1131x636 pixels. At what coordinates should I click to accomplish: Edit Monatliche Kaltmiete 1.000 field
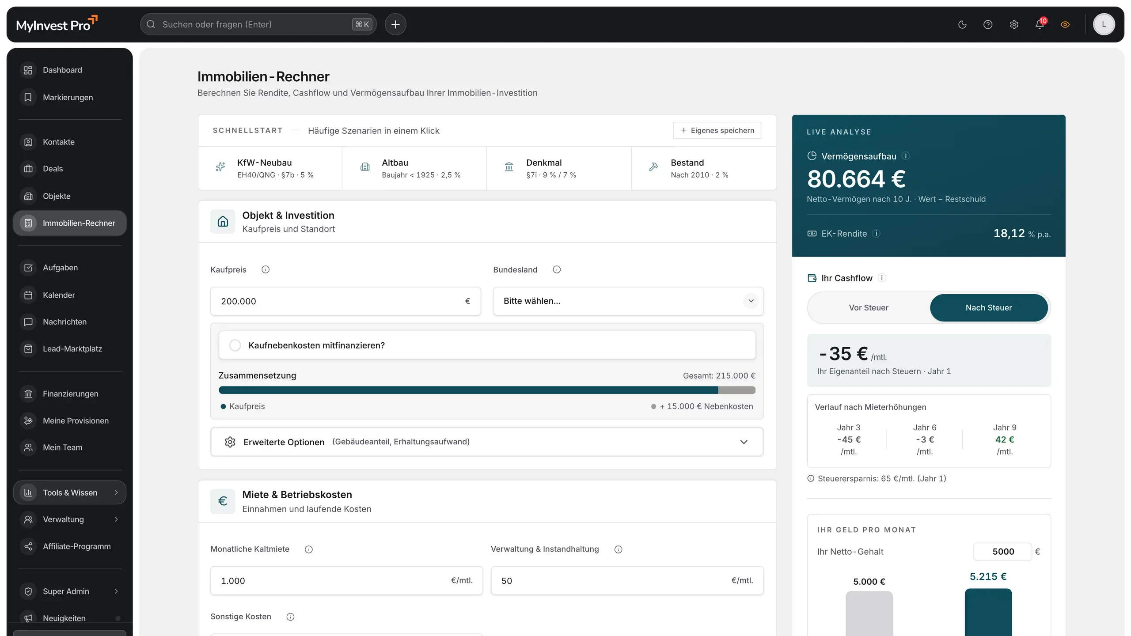click(x=346, y=581)
